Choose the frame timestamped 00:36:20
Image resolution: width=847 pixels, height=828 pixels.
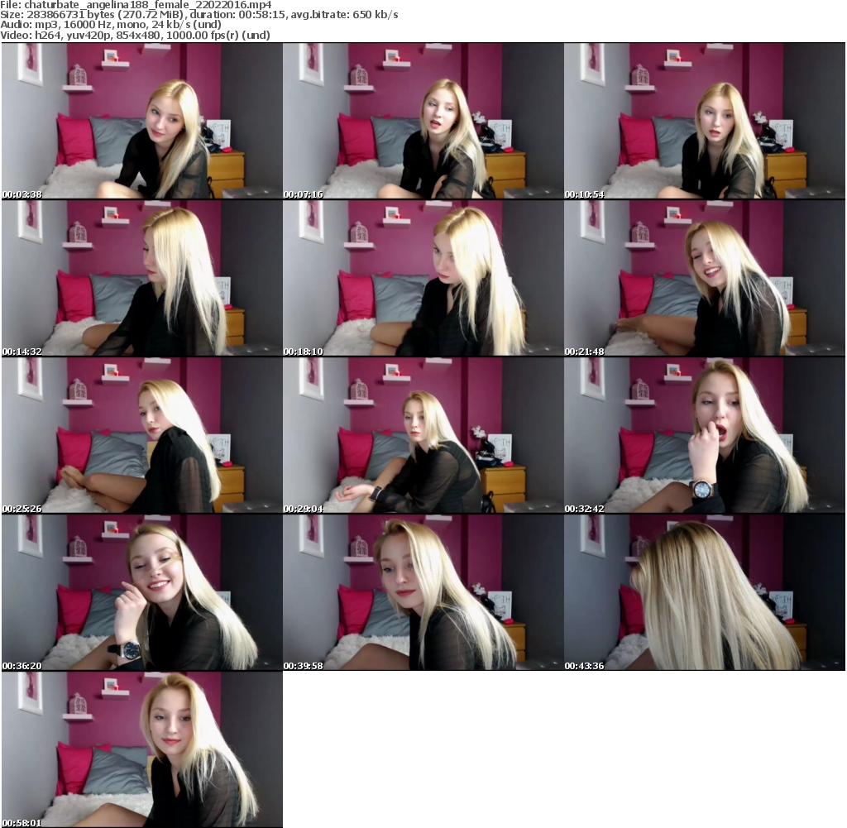(142, 592)
